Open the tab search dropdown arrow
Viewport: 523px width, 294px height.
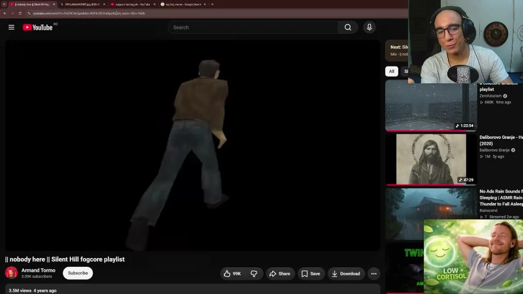(4, 4)
